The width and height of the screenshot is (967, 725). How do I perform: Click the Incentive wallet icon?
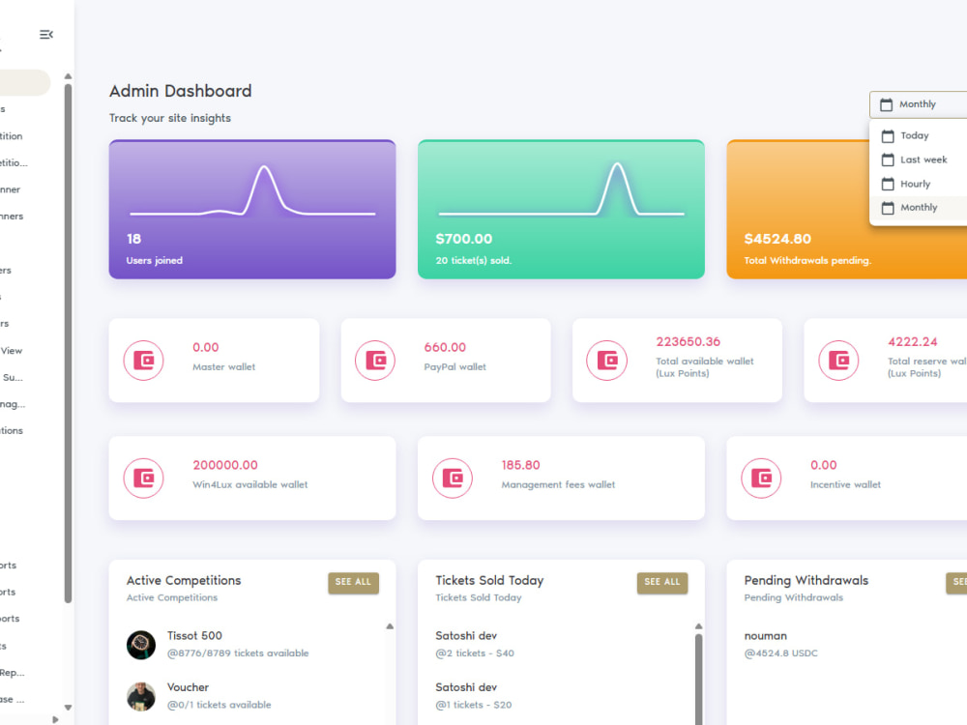click(762, 478)
